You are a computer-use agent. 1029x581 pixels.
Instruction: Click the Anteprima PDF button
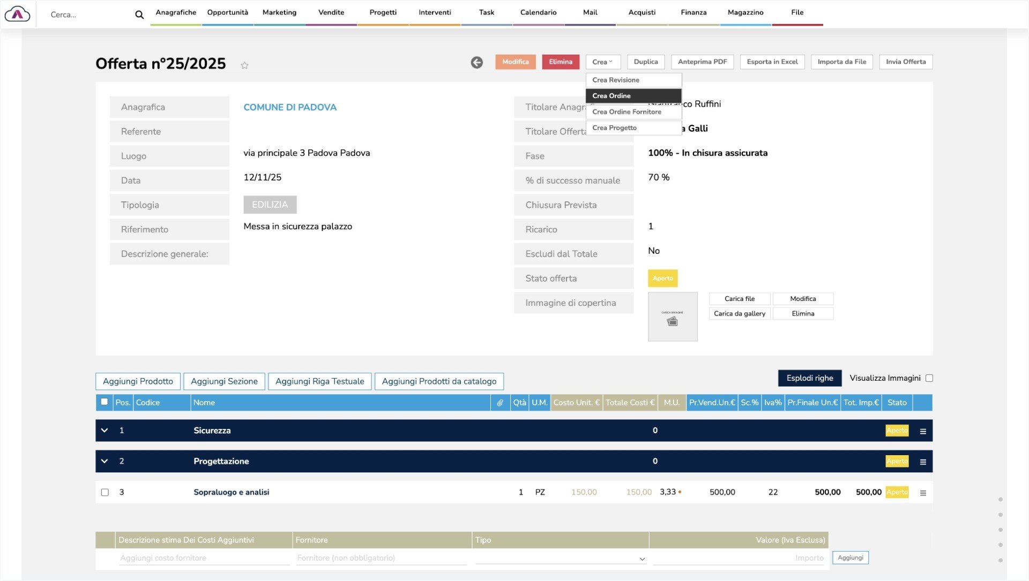tap(702, 62)
